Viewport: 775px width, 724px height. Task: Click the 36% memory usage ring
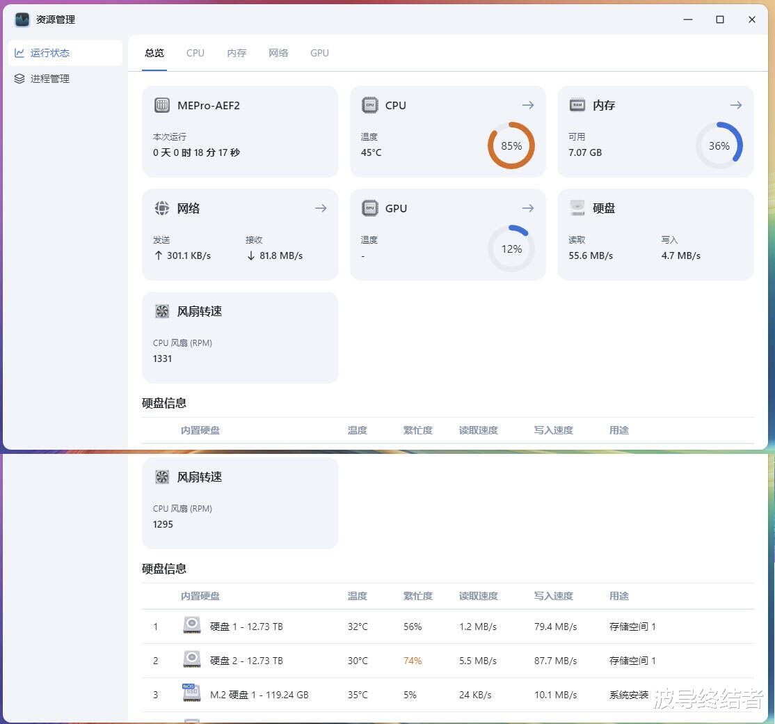point(719,145)
